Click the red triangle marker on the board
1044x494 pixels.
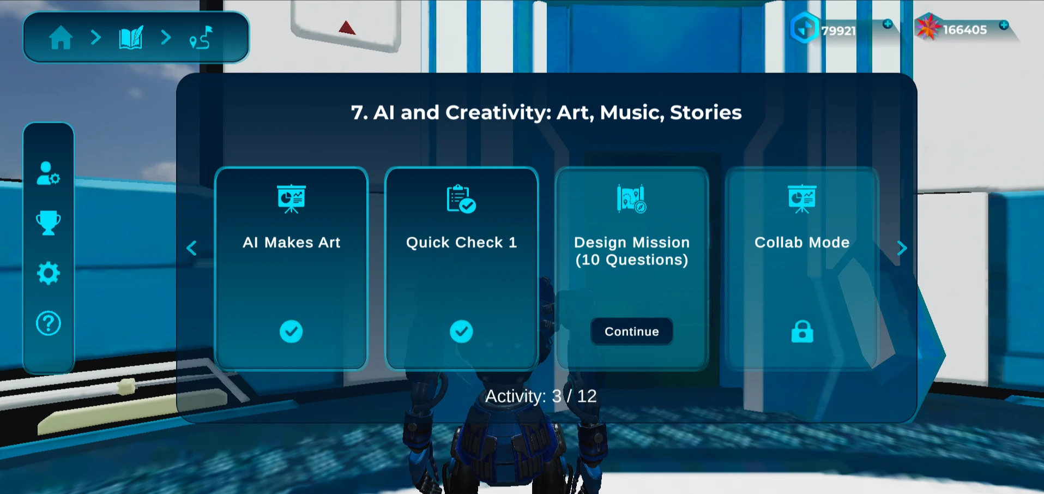347,28
